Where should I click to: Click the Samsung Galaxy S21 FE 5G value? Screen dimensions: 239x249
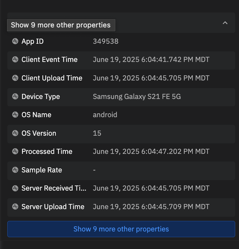(x=137, y=96)
